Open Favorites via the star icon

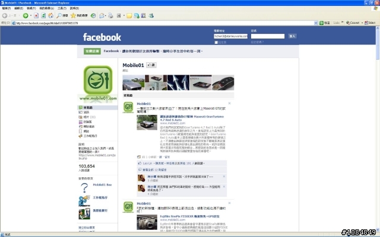tap(79, 15)
